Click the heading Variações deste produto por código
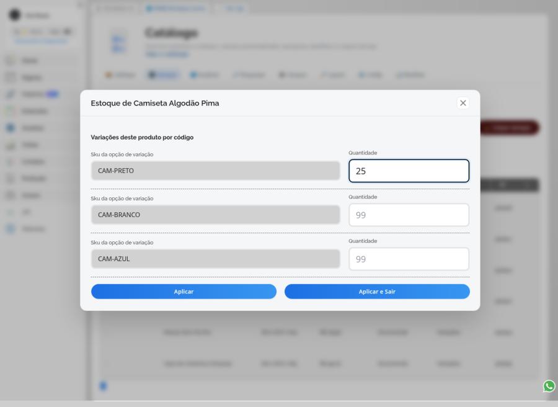This screenshot has height=407, width=558. (x=142, y=138)
